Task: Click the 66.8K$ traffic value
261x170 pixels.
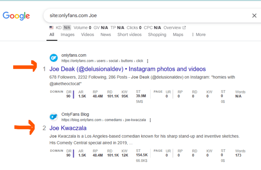Action: pos(142,161)
